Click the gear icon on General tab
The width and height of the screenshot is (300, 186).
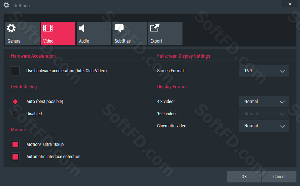(x=11, y=28)
